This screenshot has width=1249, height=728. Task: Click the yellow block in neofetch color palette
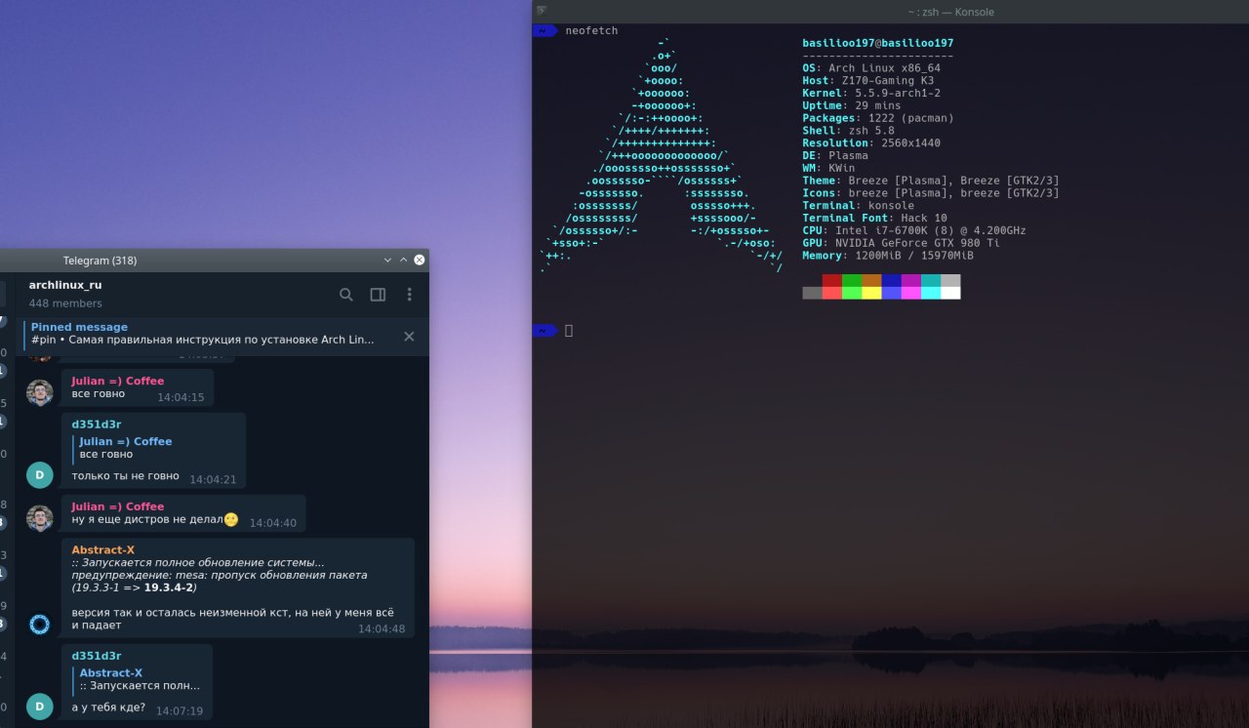pyautogui.click(x=871, y=293)
